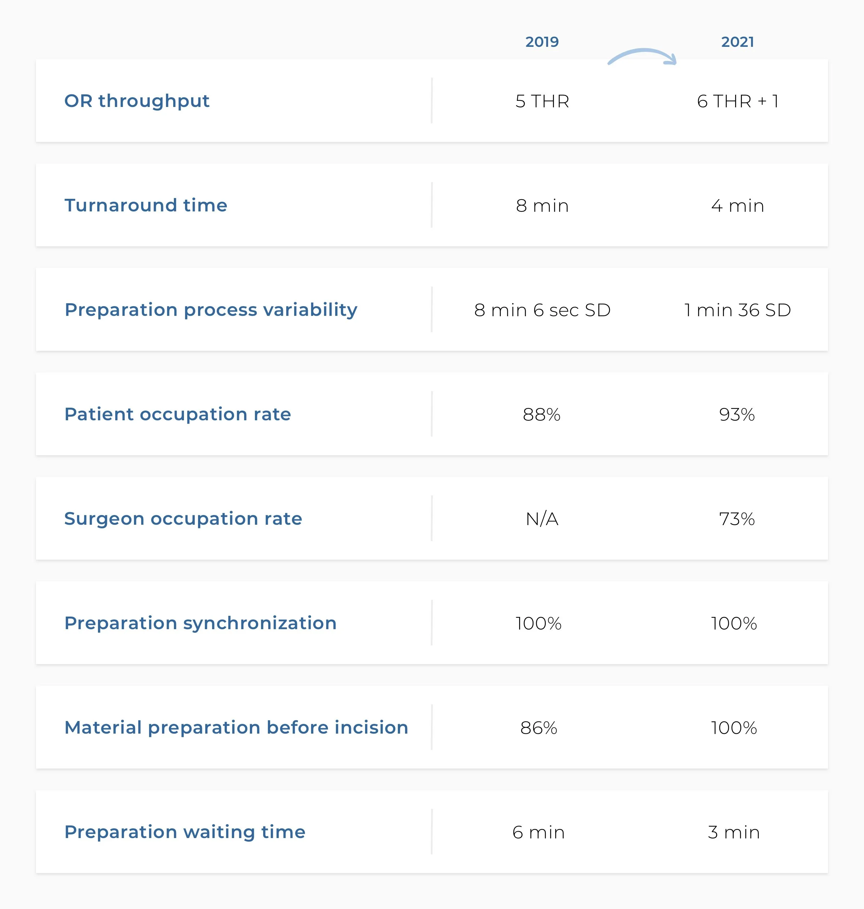Click the Preparation waiting time label
This screenshot has width=864, height=909.
(185, 832)
